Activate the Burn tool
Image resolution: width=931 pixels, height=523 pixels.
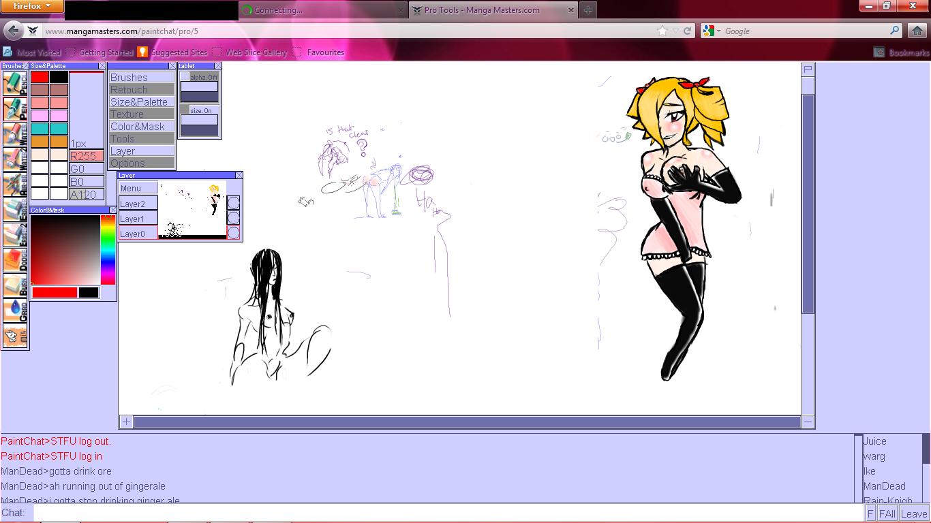14,285
